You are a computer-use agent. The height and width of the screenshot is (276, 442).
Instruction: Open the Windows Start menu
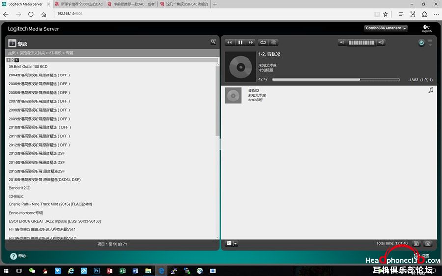(x=6, y=271)
